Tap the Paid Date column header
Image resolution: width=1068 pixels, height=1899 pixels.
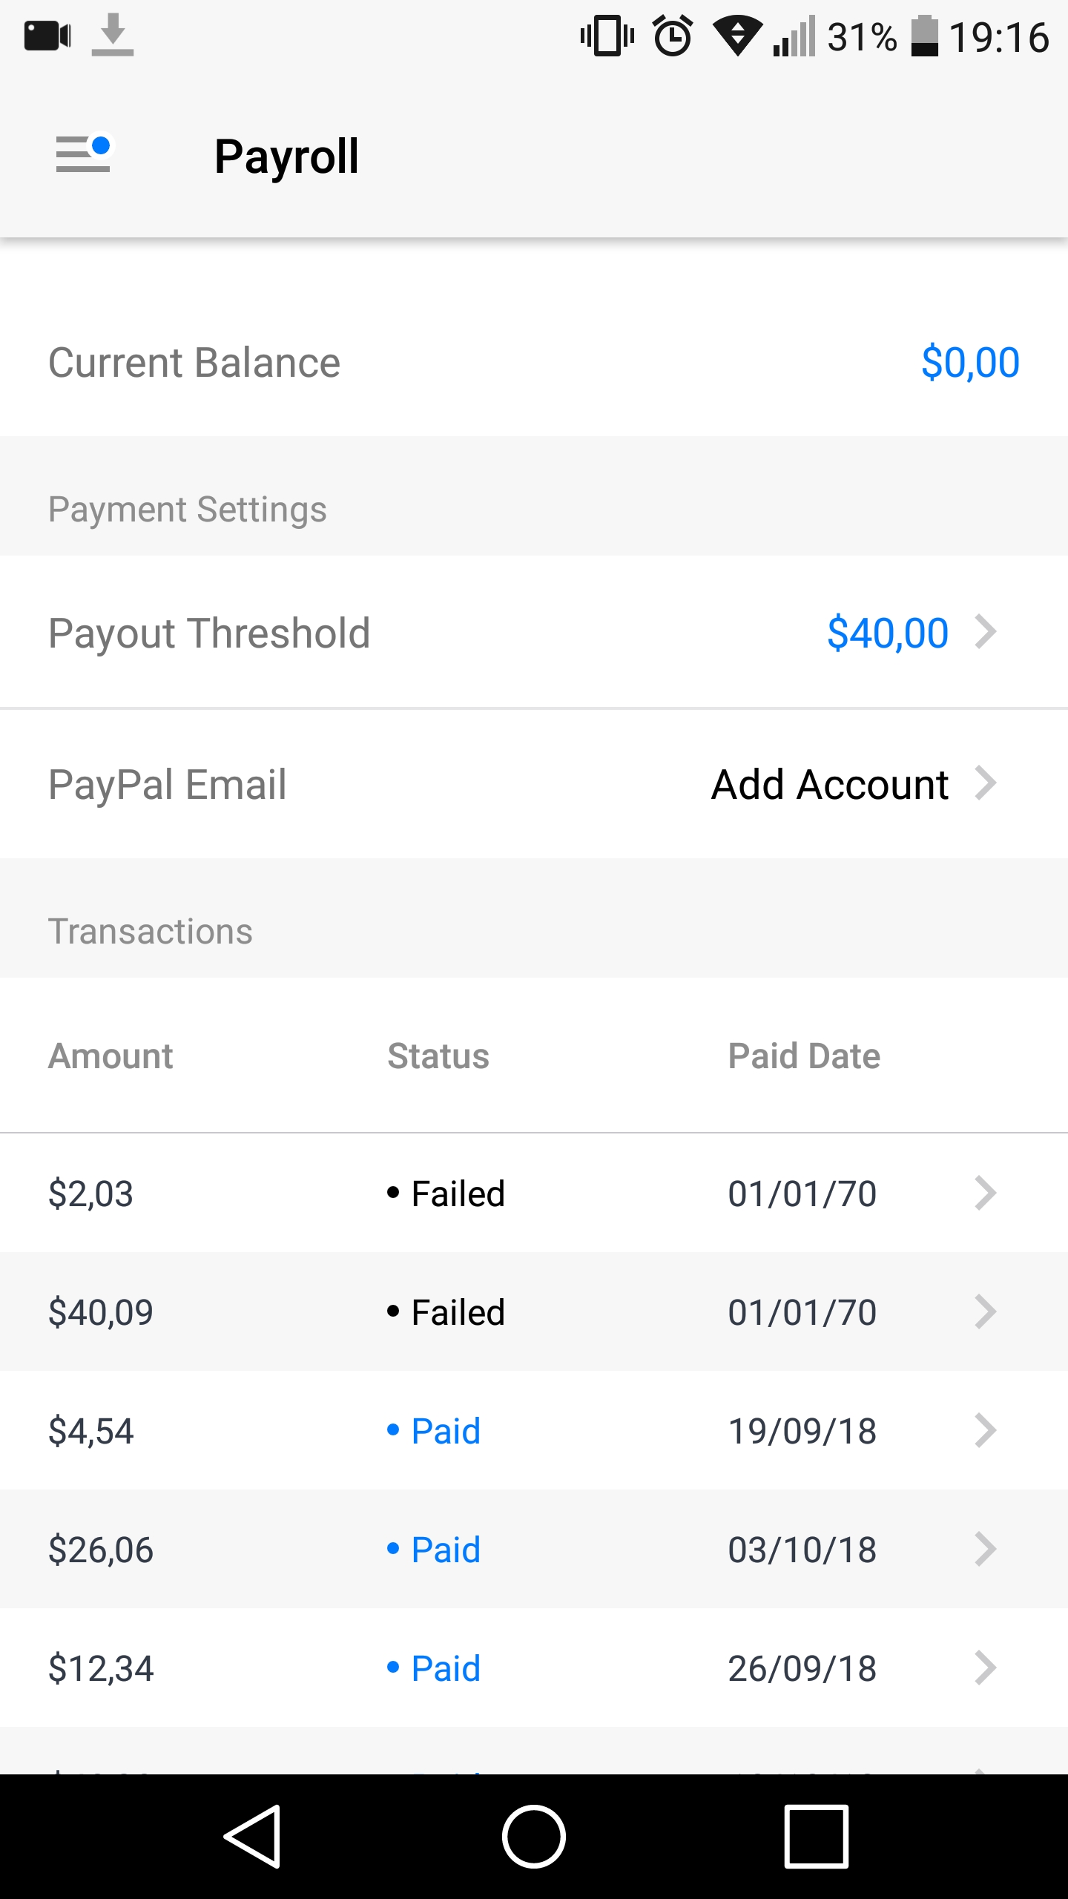tap(804, 1056)
